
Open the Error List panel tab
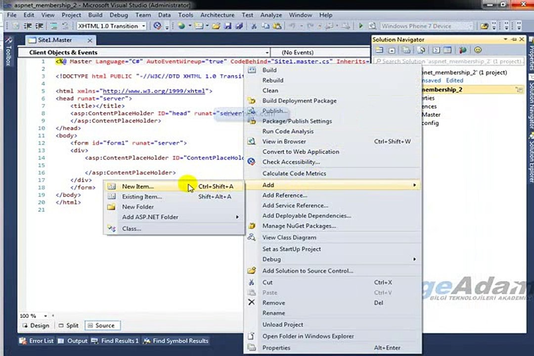pos(37,341)
